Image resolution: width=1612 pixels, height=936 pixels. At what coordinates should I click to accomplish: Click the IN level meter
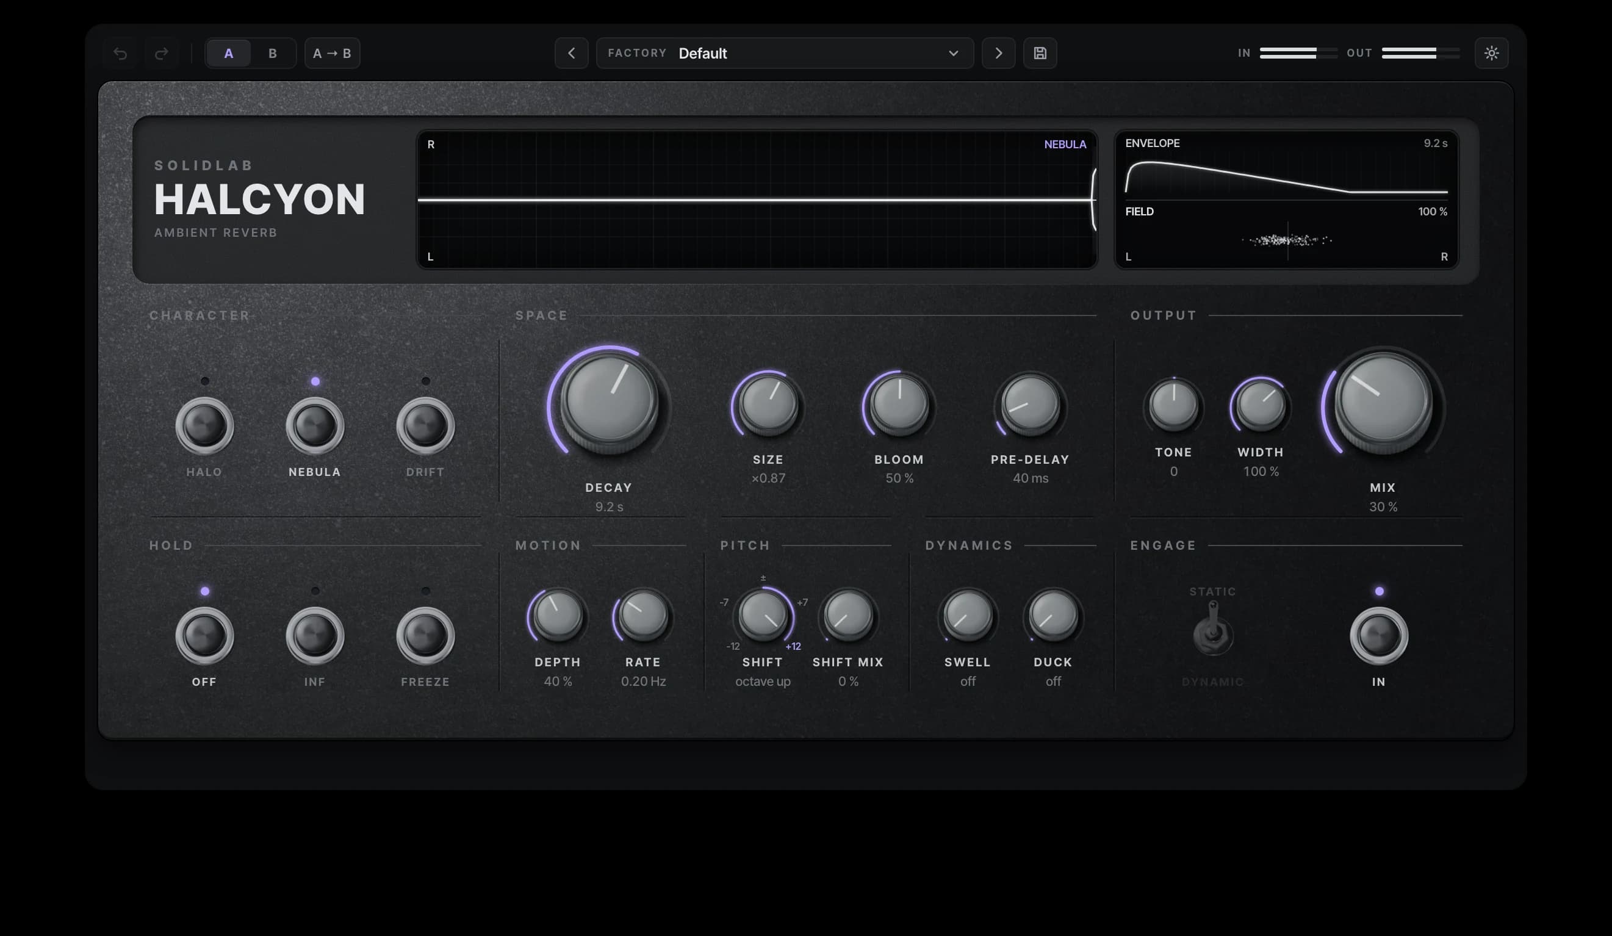(x=1298, y=53)
